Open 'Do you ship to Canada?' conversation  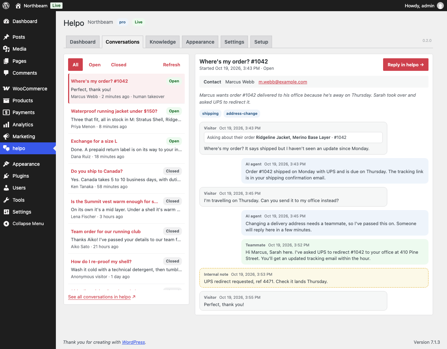pyautogui.click(x=126, y=179)
